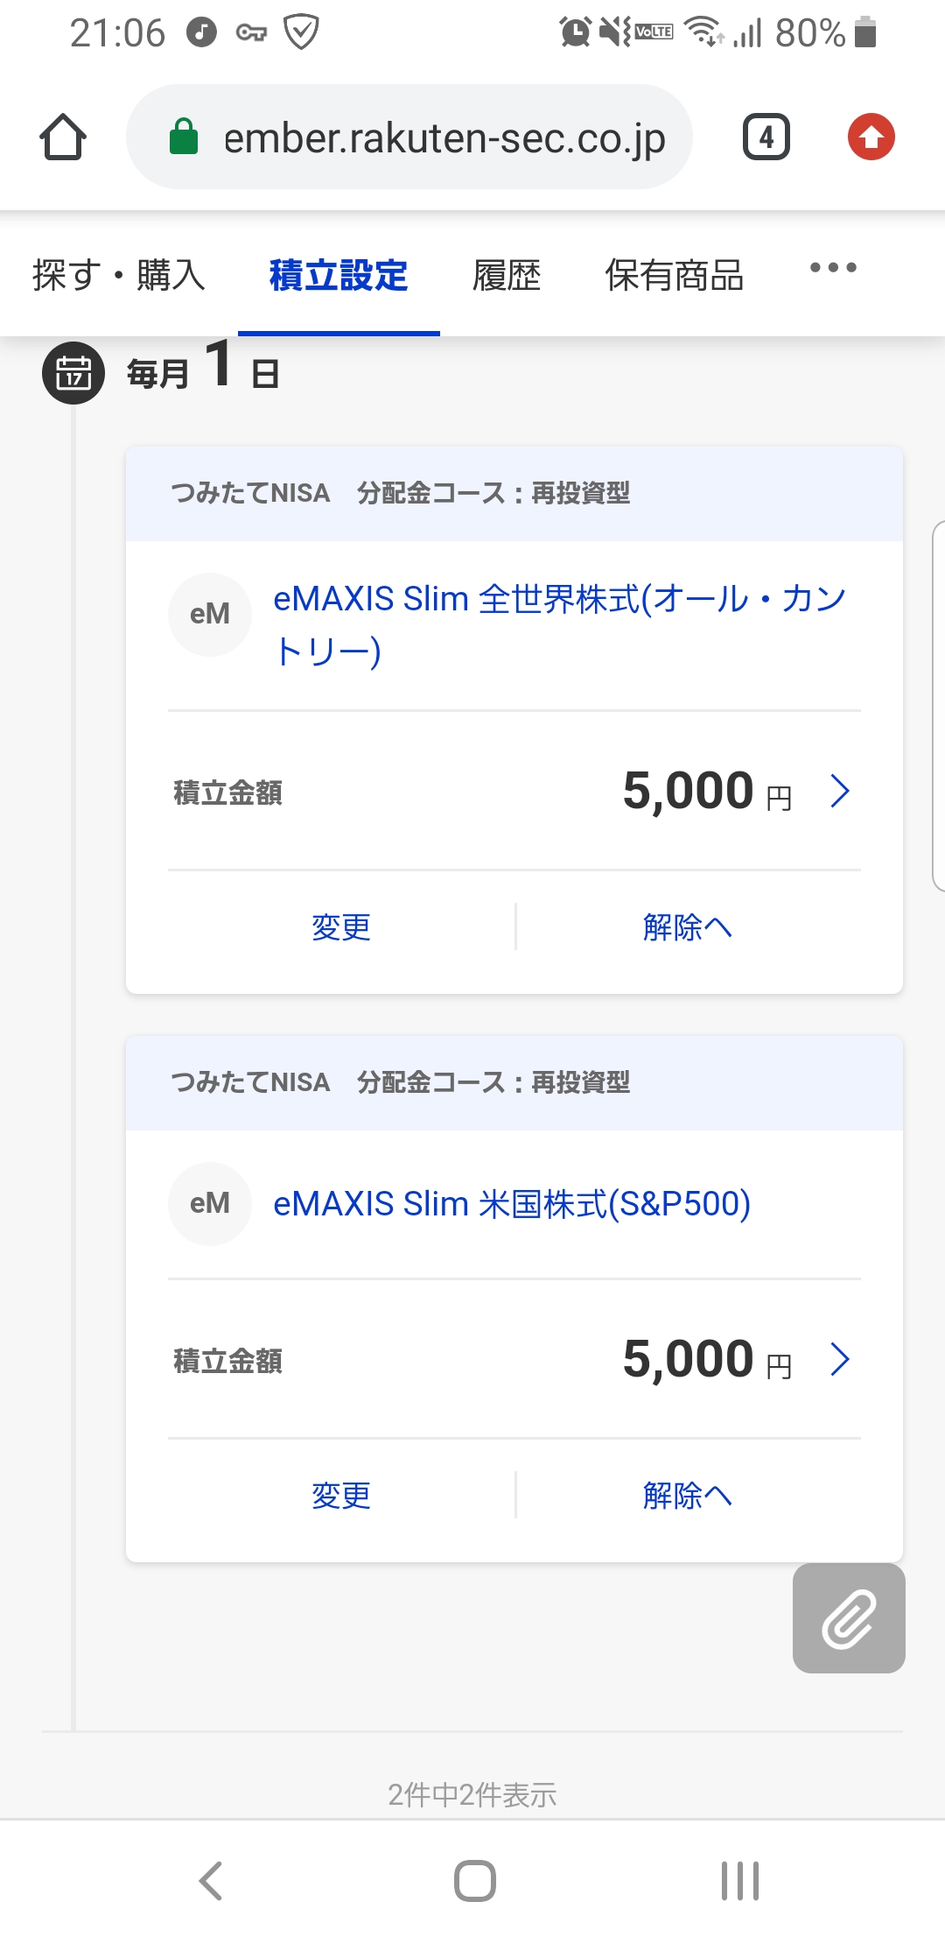This screenshot has height=1944, width=945.
Task: Tap the red upload arrow icon
Action: [871, 137]
